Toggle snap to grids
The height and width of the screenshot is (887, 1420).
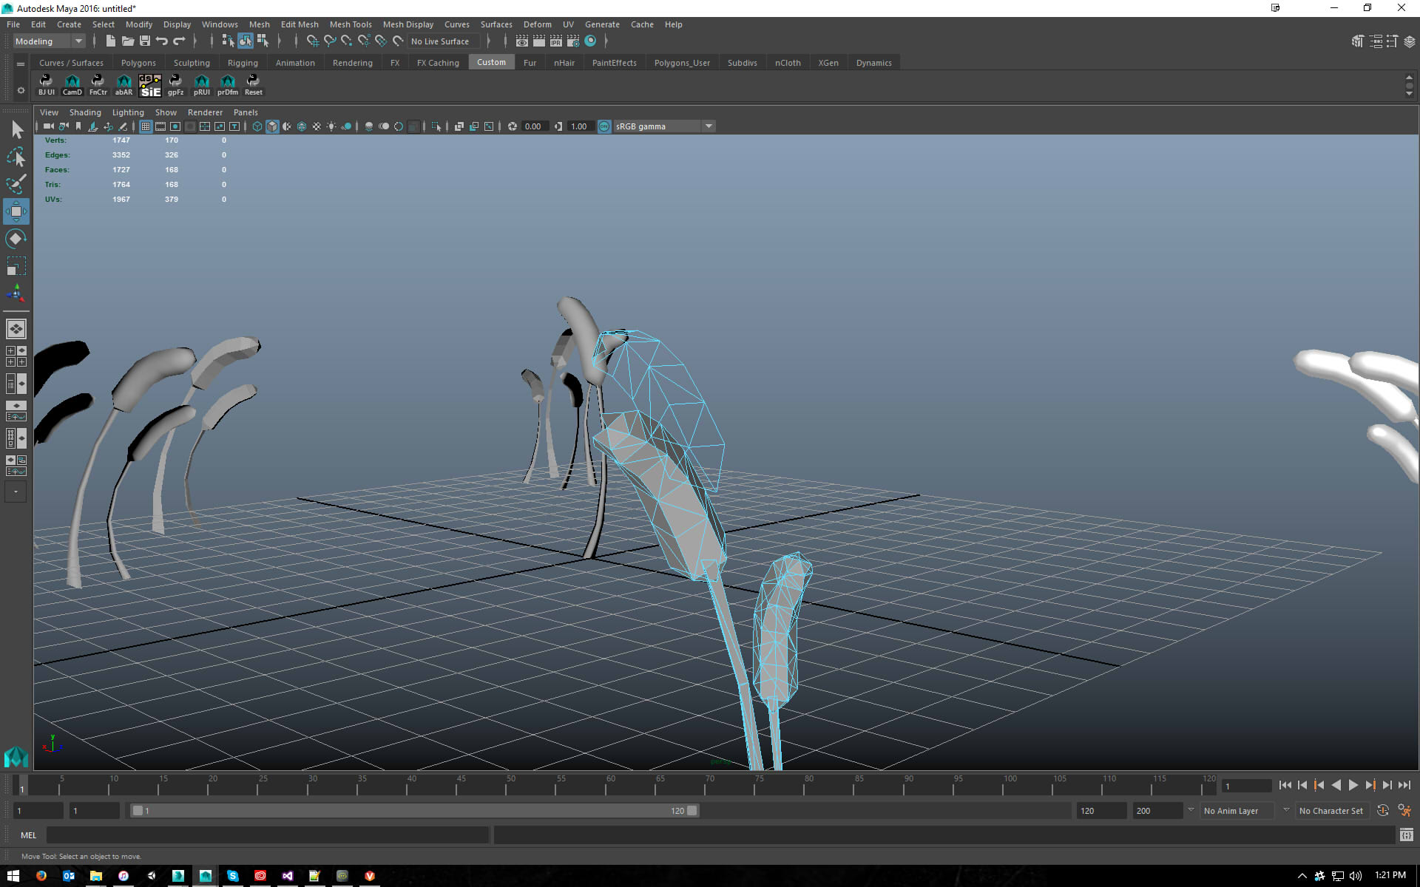(314, 41)
